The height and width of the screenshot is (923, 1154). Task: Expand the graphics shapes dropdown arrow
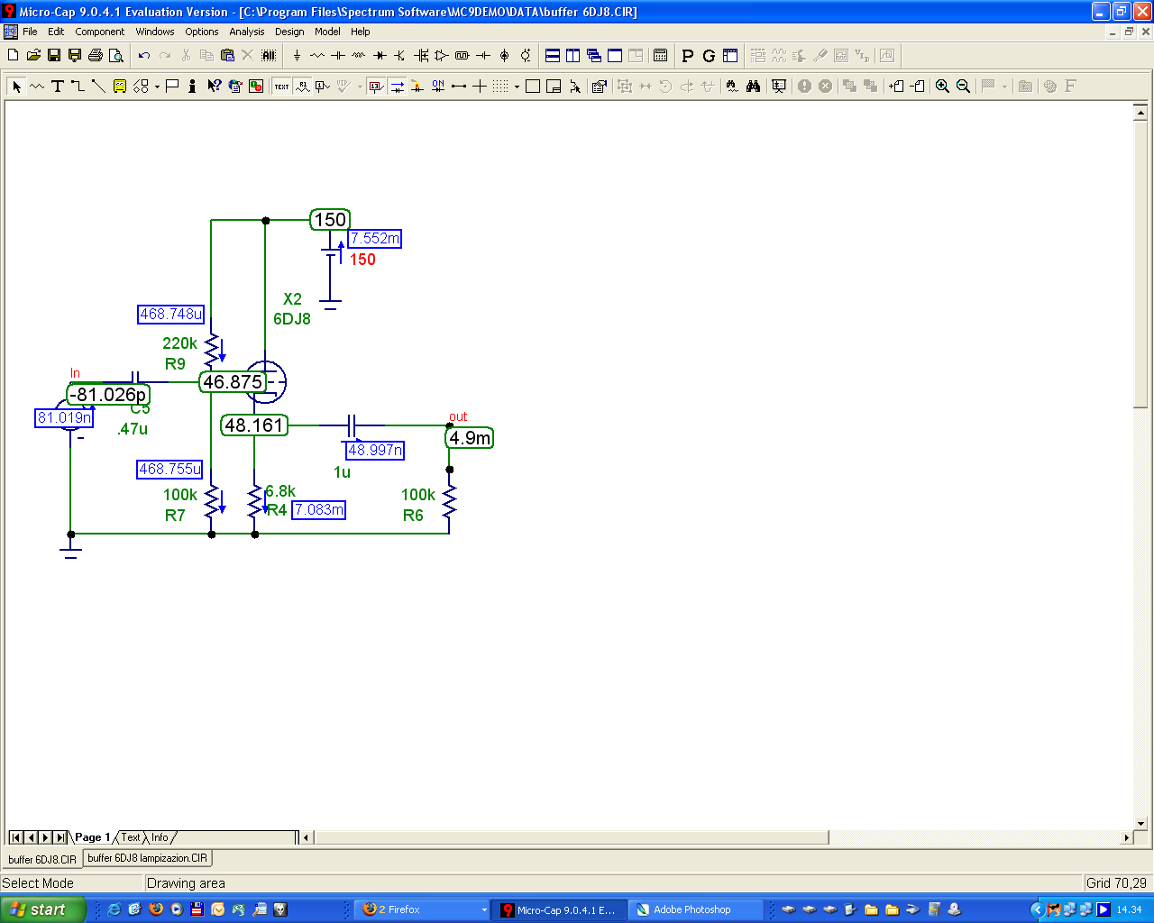pos(157,87)
